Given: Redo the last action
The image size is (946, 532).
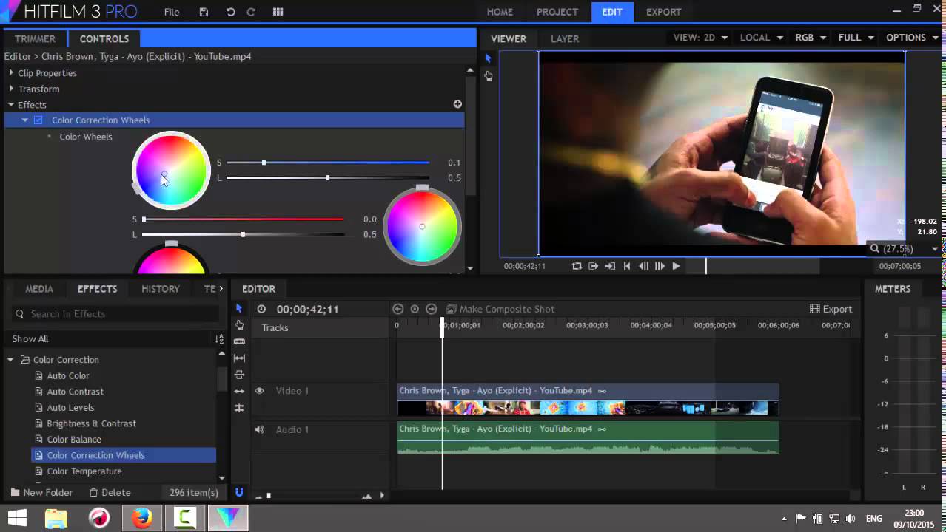Looking at the screenshot, I should coord(251,12).
